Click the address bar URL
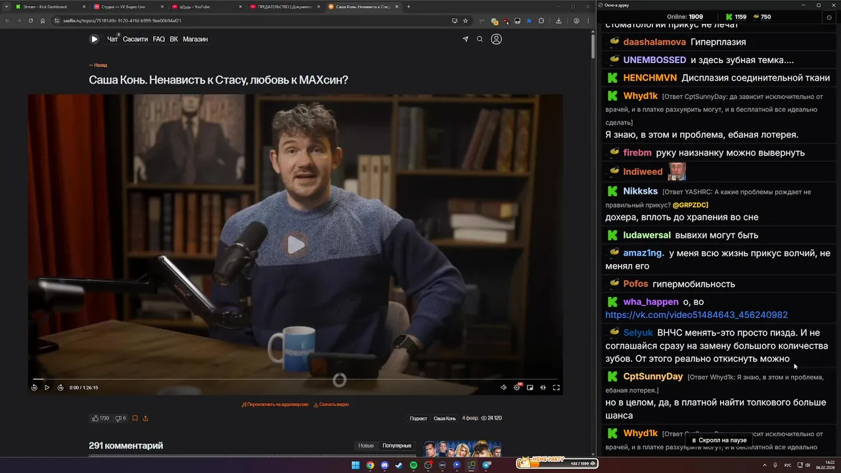This screenshot has width=841, height=473. 122,20
